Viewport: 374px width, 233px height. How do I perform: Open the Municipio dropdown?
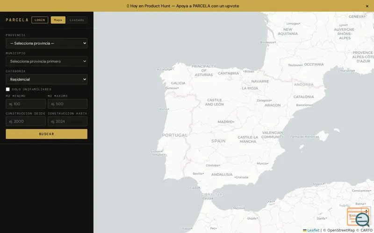coord(46,62)
